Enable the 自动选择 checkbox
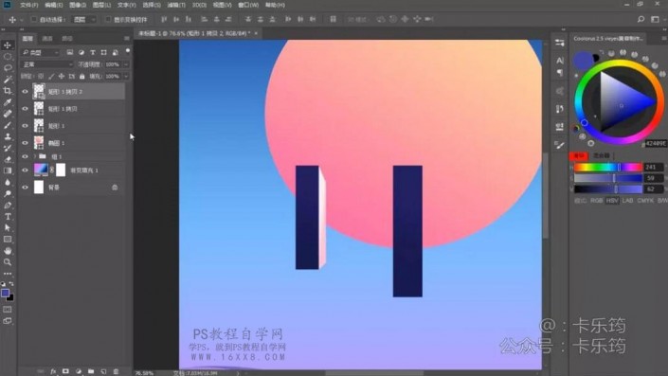This screenshot has height=376, width=668. (34, 20)
